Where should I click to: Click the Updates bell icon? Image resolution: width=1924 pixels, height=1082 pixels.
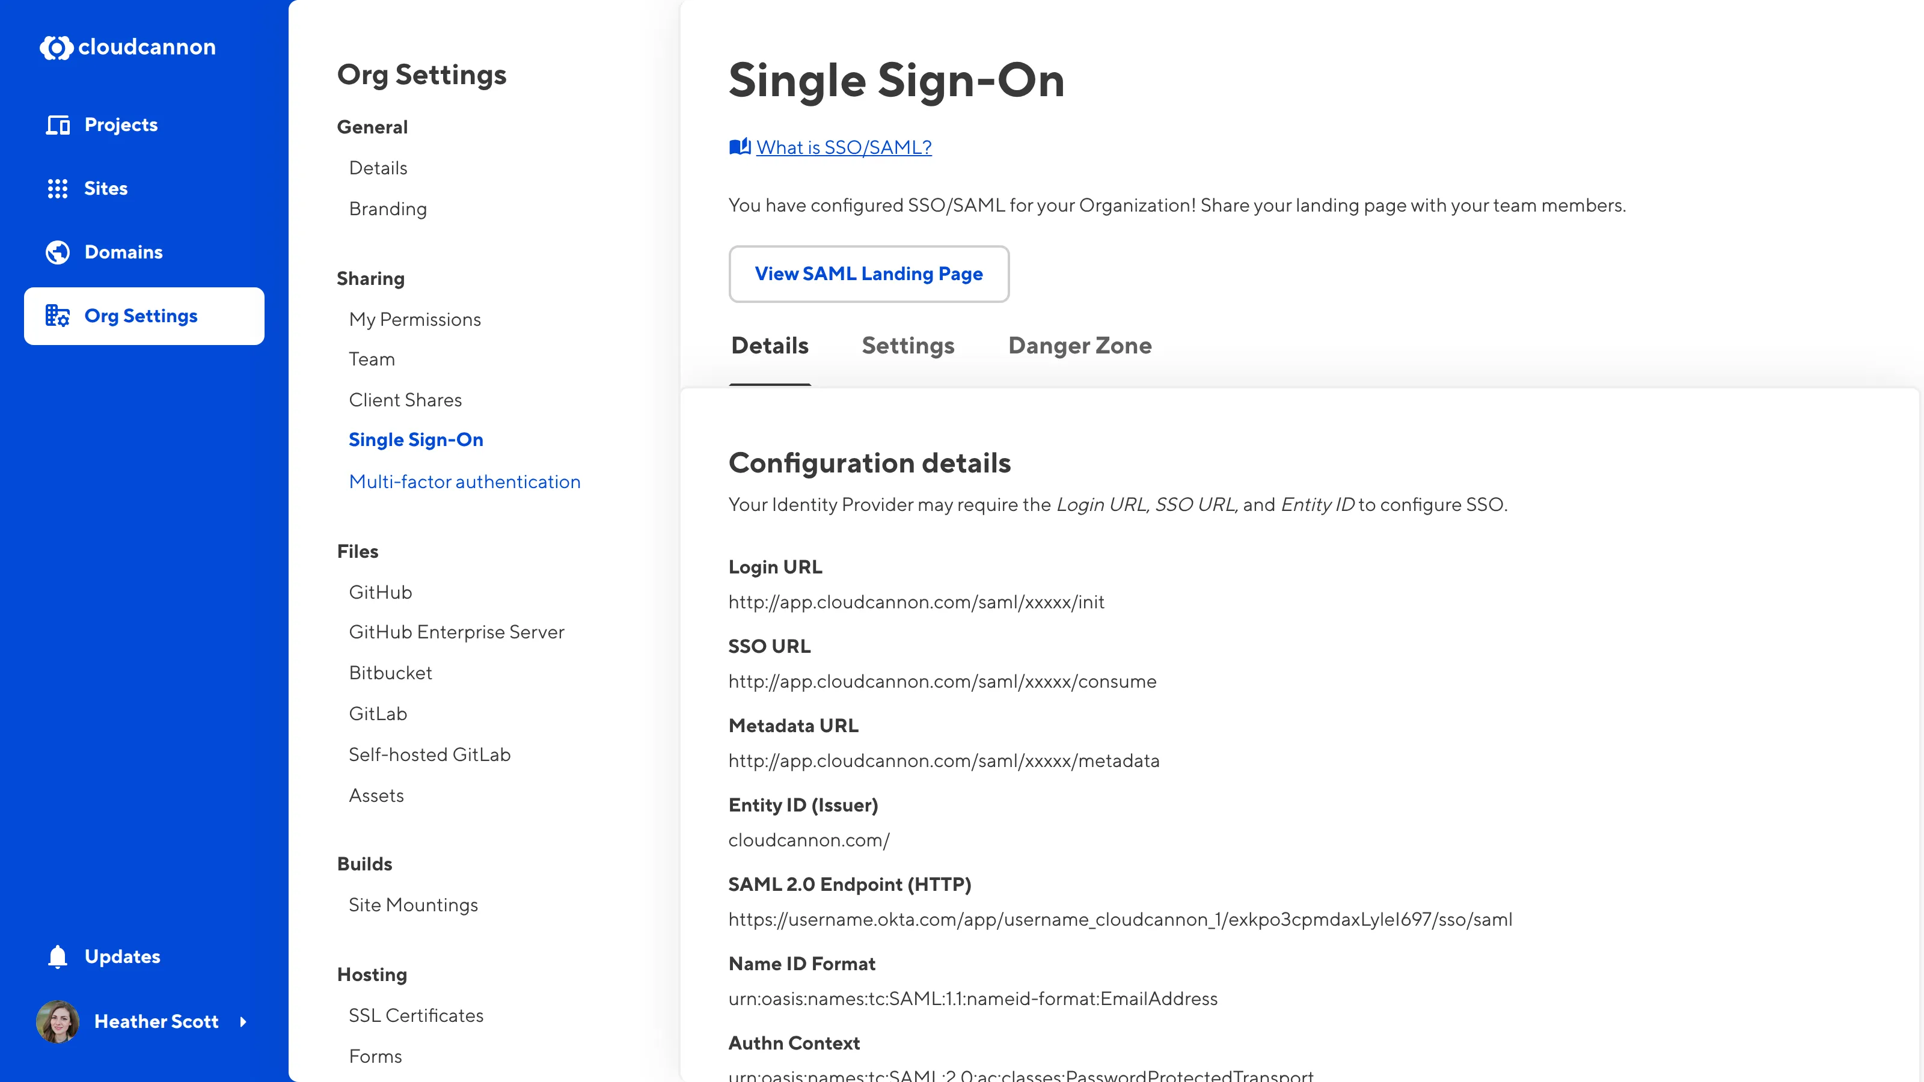pyautogui.click(x=58, y=956)
